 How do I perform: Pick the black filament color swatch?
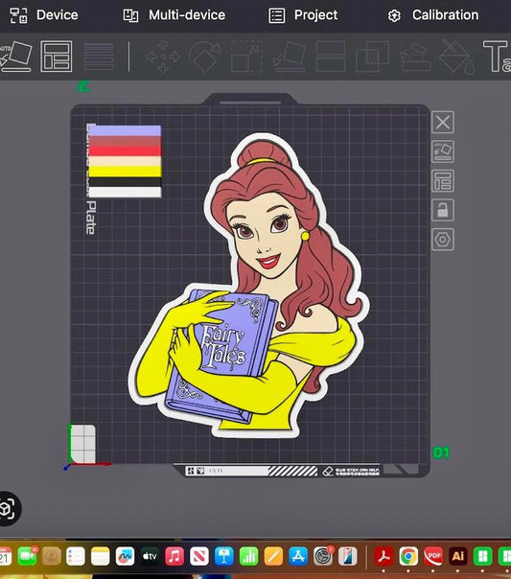(x=126, y=182)
